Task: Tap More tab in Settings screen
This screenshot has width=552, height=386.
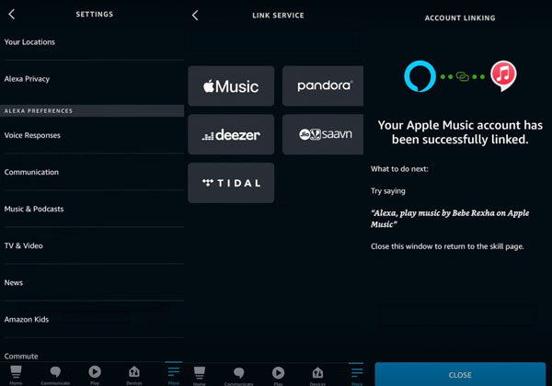Action: [x=174, y=375]
